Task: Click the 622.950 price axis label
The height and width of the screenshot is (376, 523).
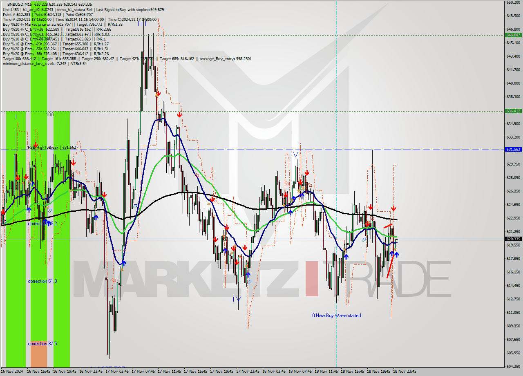Action: coord(513,218)
